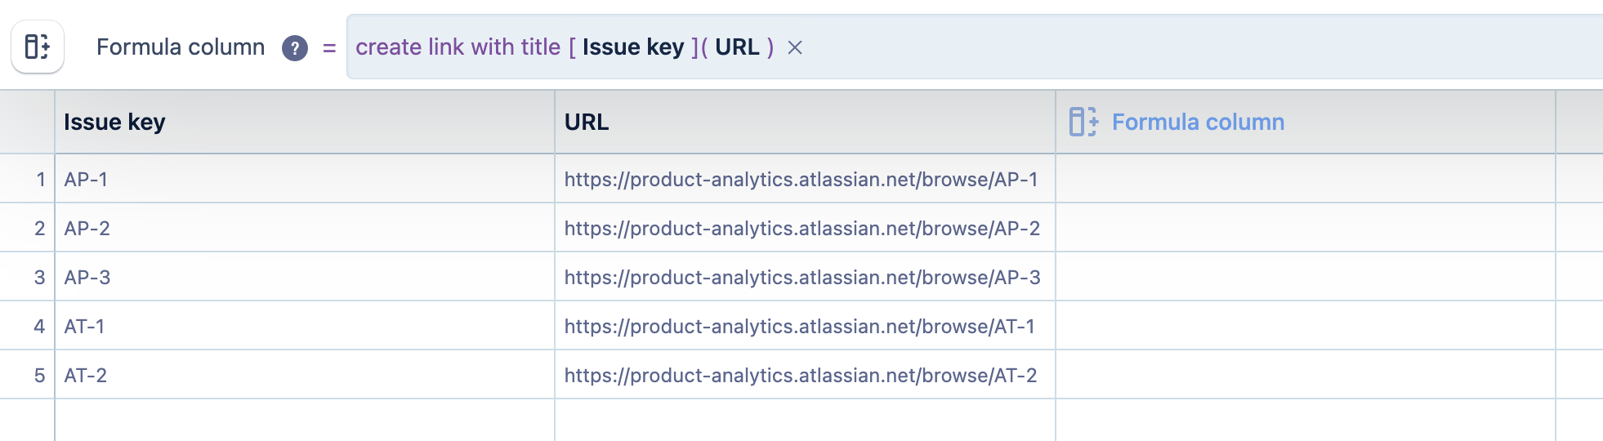
Task: Select row number 5
Action: (39, 375)
